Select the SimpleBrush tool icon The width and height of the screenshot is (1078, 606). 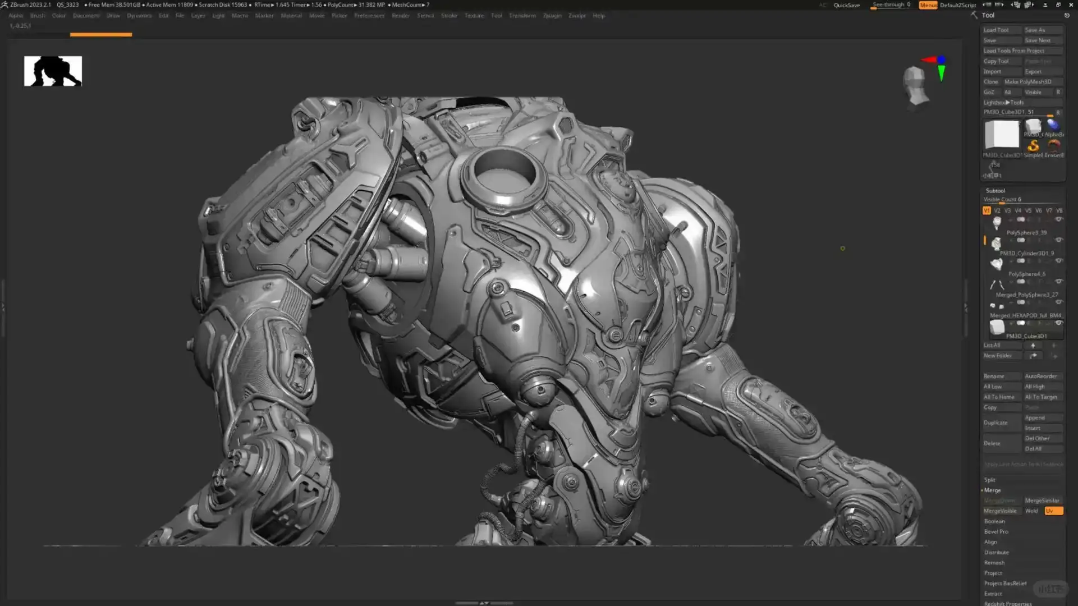pos(1033,146)
